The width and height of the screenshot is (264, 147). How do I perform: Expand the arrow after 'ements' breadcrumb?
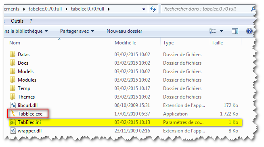click(24, 9)
